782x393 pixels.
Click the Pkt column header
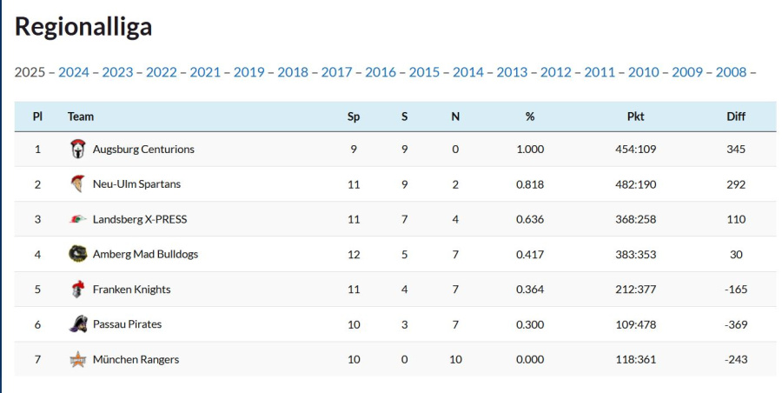click(x=635, y=117)
